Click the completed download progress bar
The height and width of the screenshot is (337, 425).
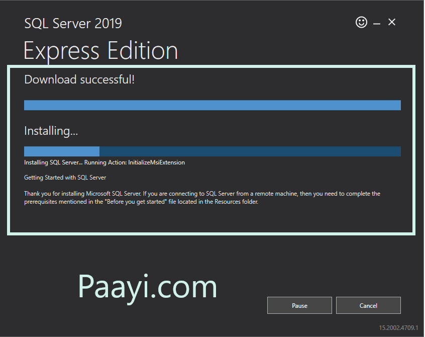[212, 105]
